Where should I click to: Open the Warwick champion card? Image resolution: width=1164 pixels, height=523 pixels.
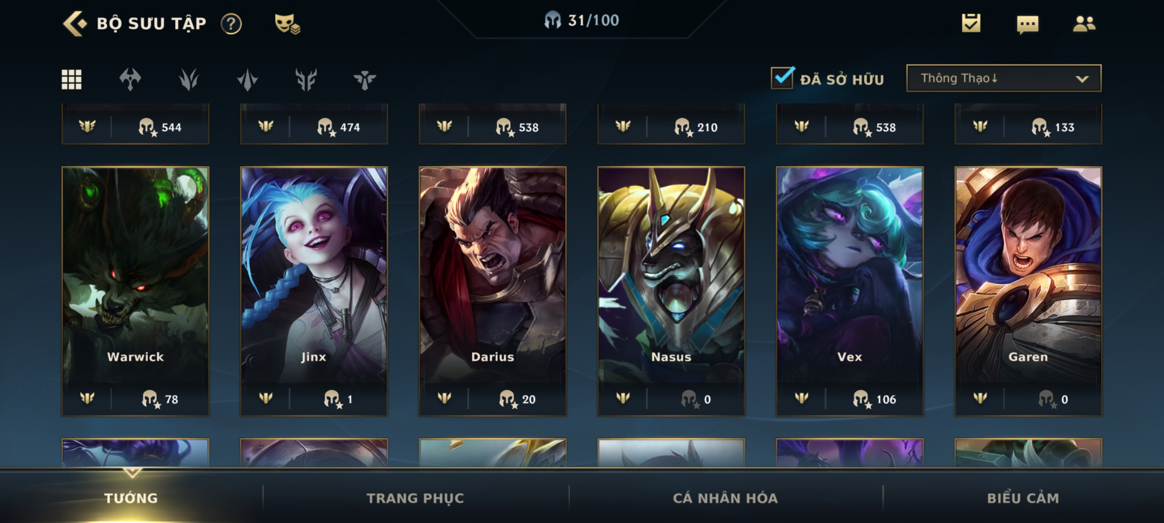[135, 291]
